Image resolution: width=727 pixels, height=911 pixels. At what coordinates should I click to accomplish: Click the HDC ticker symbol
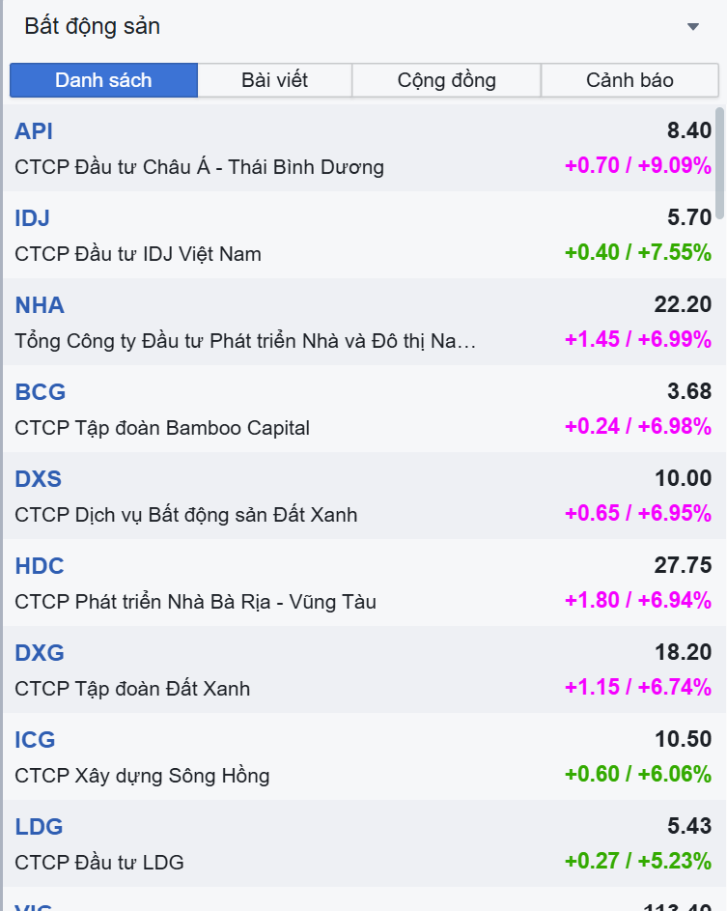[x=40, y=566]
